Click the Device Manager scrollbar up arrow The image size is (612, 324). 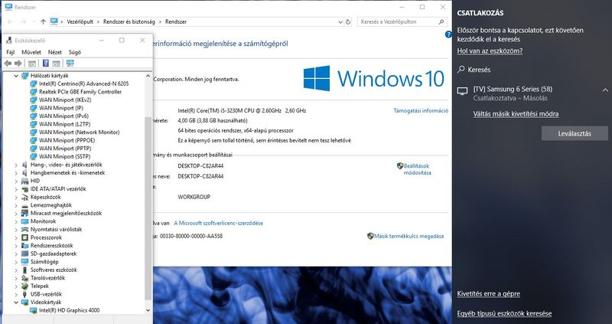pyautogui.click(x=148, y=76)
